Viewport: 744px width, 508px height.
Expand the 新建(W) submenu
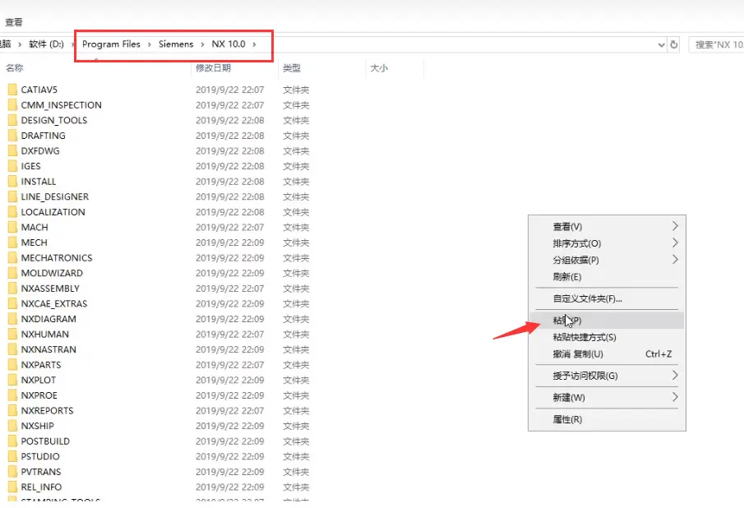pos(675,397)
